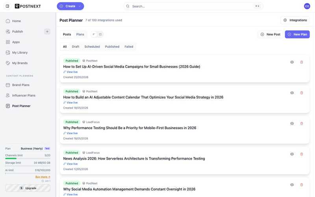Click the Published badge on AI-Driven Campaigns post

72,61
